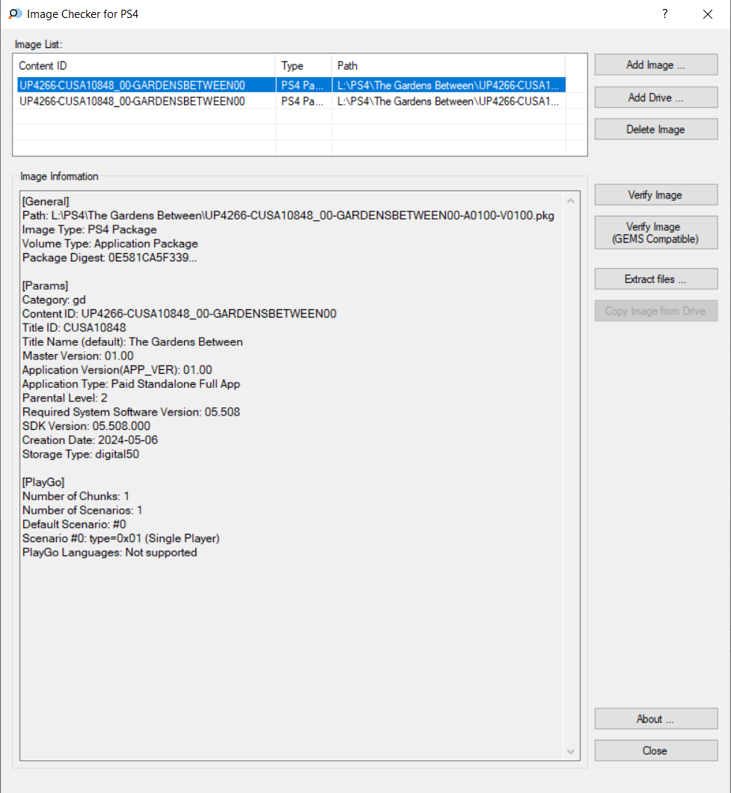Click the Path line under [General]
The width and height of the screenshot is (731, 793).
288,216
